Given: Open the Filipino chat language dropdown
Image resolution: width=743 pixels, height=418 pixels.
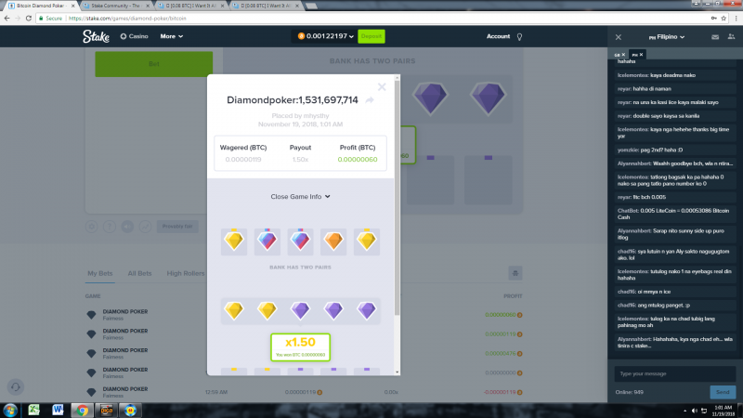Looking at the screenshot, I should pyautogui.click(x=667, y=37).
